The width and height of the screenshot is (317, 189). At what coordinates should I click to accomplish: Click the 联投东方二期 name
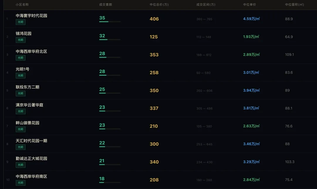pyautogui.click(x=28, y=87)
